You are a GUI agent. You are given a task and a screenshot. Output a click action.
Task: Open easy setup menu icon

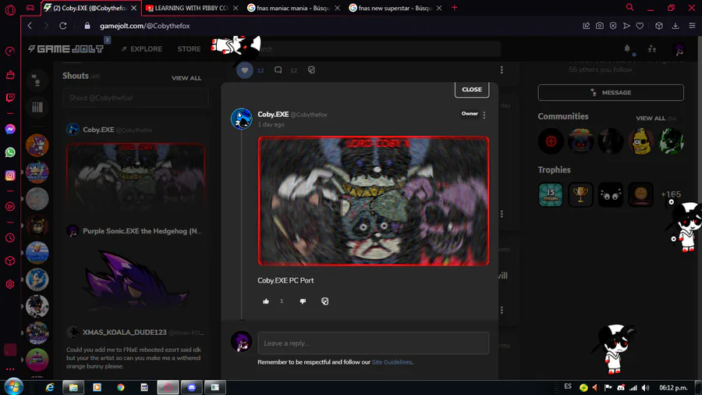tap(692, 26)
